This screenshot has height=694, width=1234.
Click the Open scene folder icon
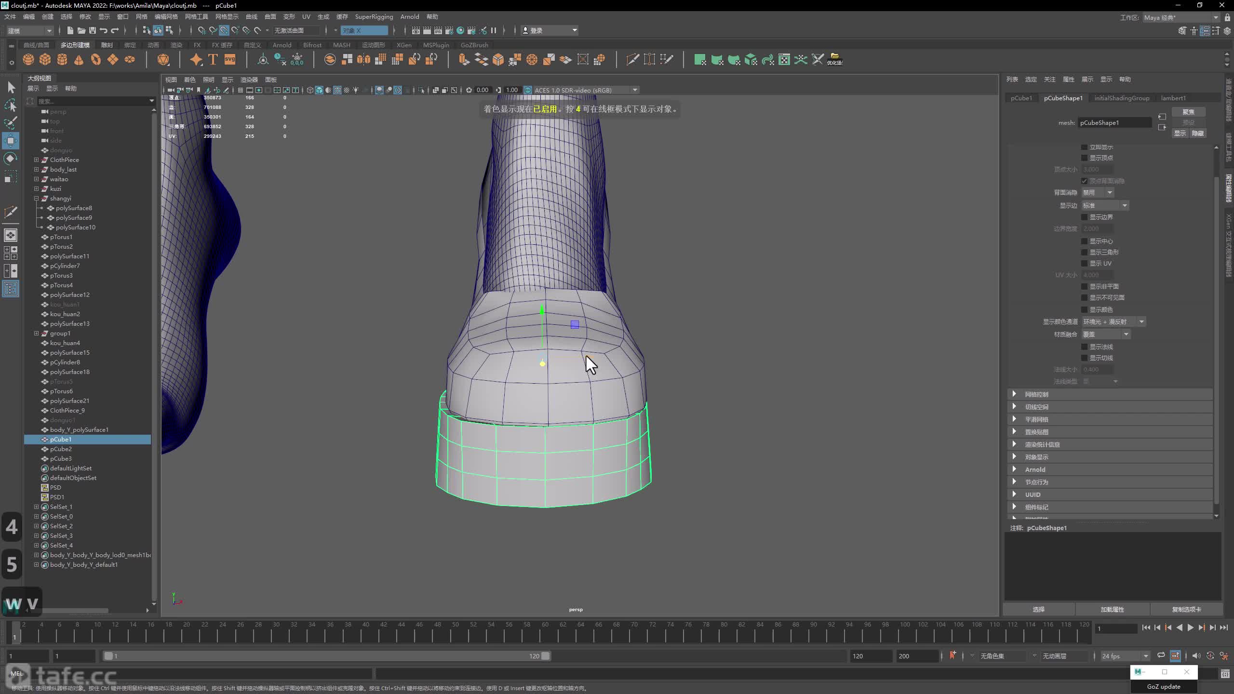pos(81,30)
